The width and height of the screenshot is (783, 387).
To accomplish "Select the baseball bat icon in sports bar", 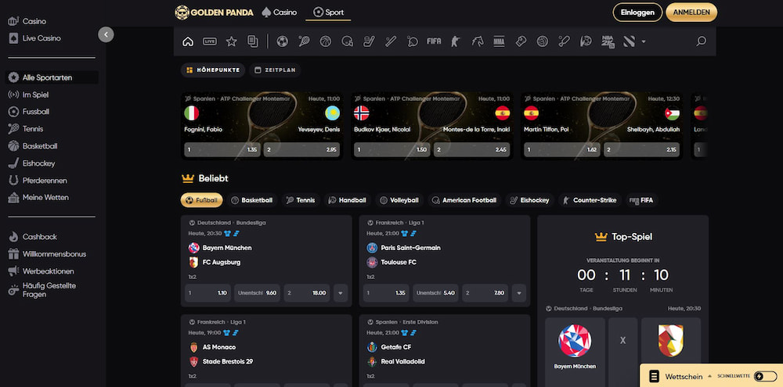I will [x=391, y=41].
